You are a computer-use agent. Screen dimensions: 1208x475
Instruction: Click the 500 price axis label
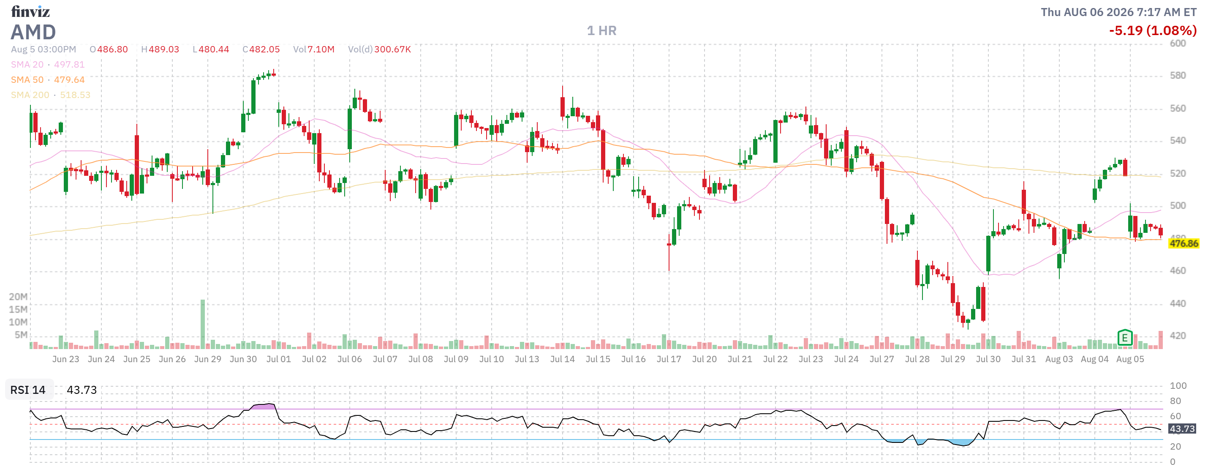click(1178, 205)
